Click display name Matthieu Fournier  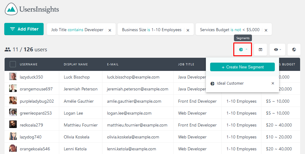click(81, 125)
